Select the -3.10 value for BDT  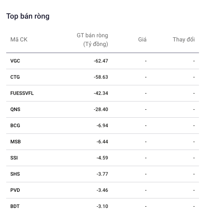point(102,206)
